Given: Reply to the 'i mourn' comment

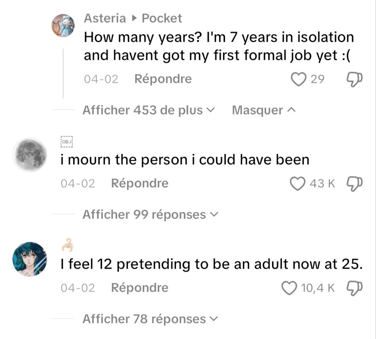Looking at the screenshot, I should (140, 183).
